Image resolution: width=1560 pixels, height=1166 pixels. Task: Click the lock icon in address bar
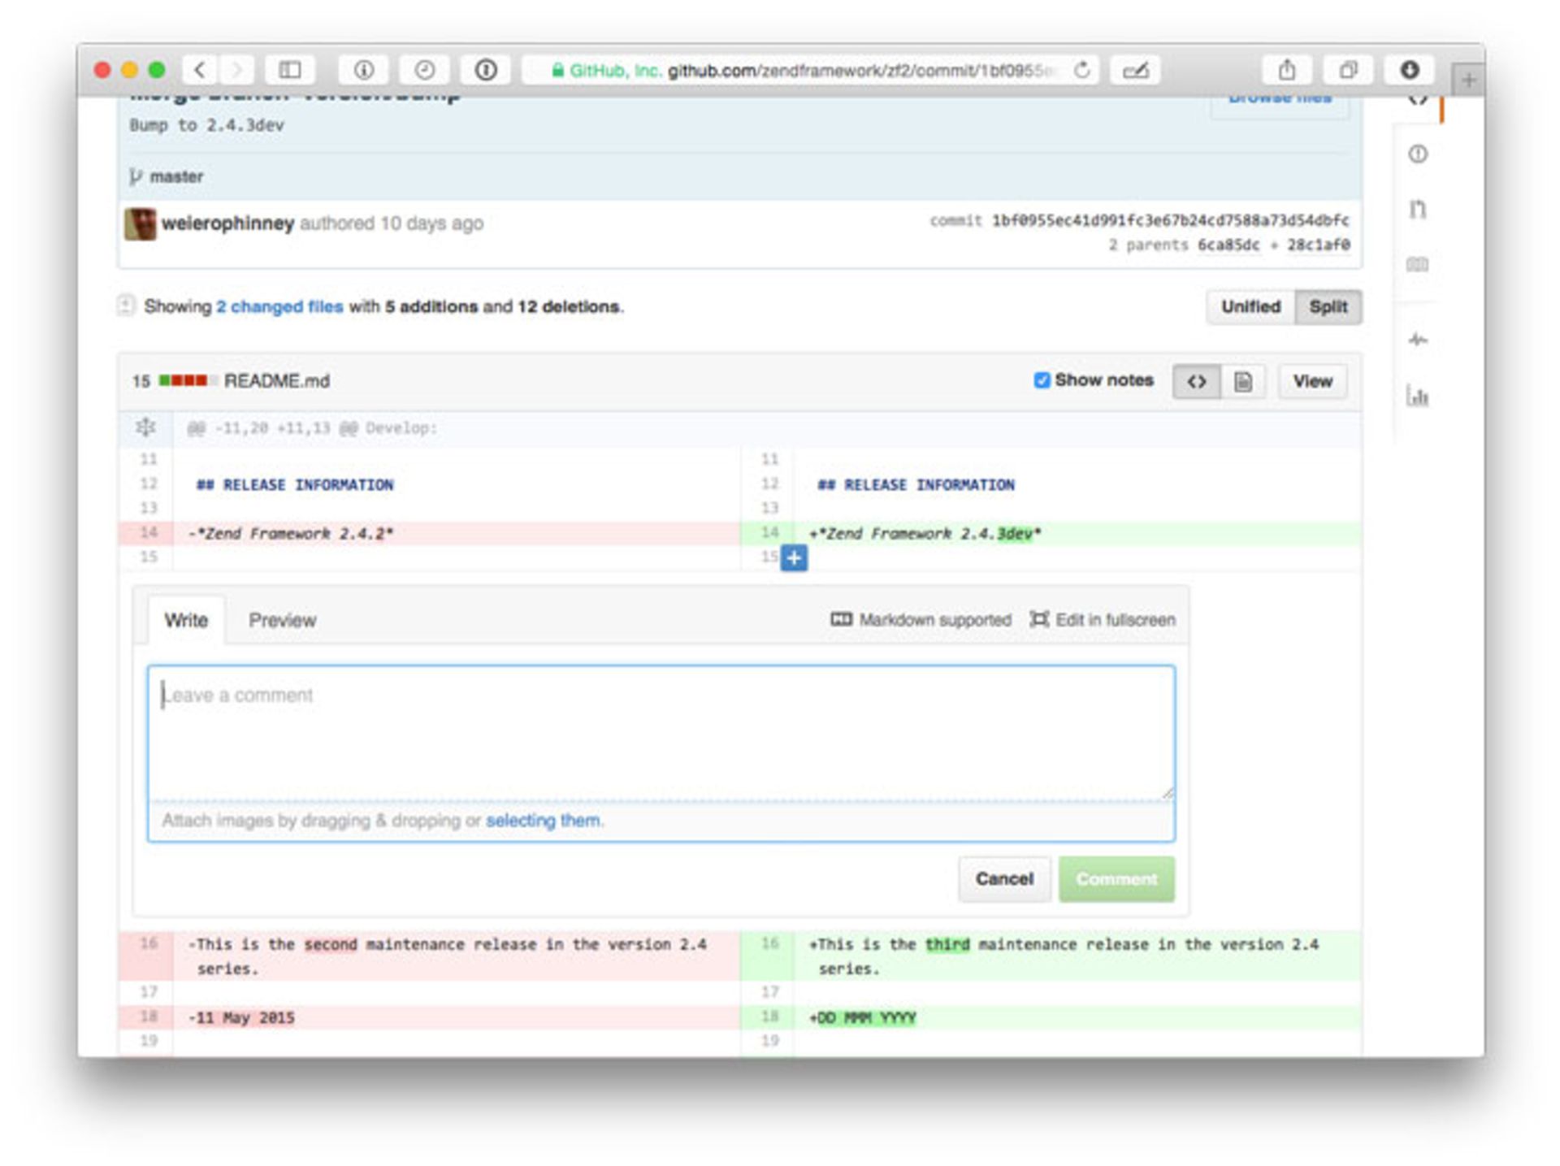pyautogui.click(x=557, y=71)
